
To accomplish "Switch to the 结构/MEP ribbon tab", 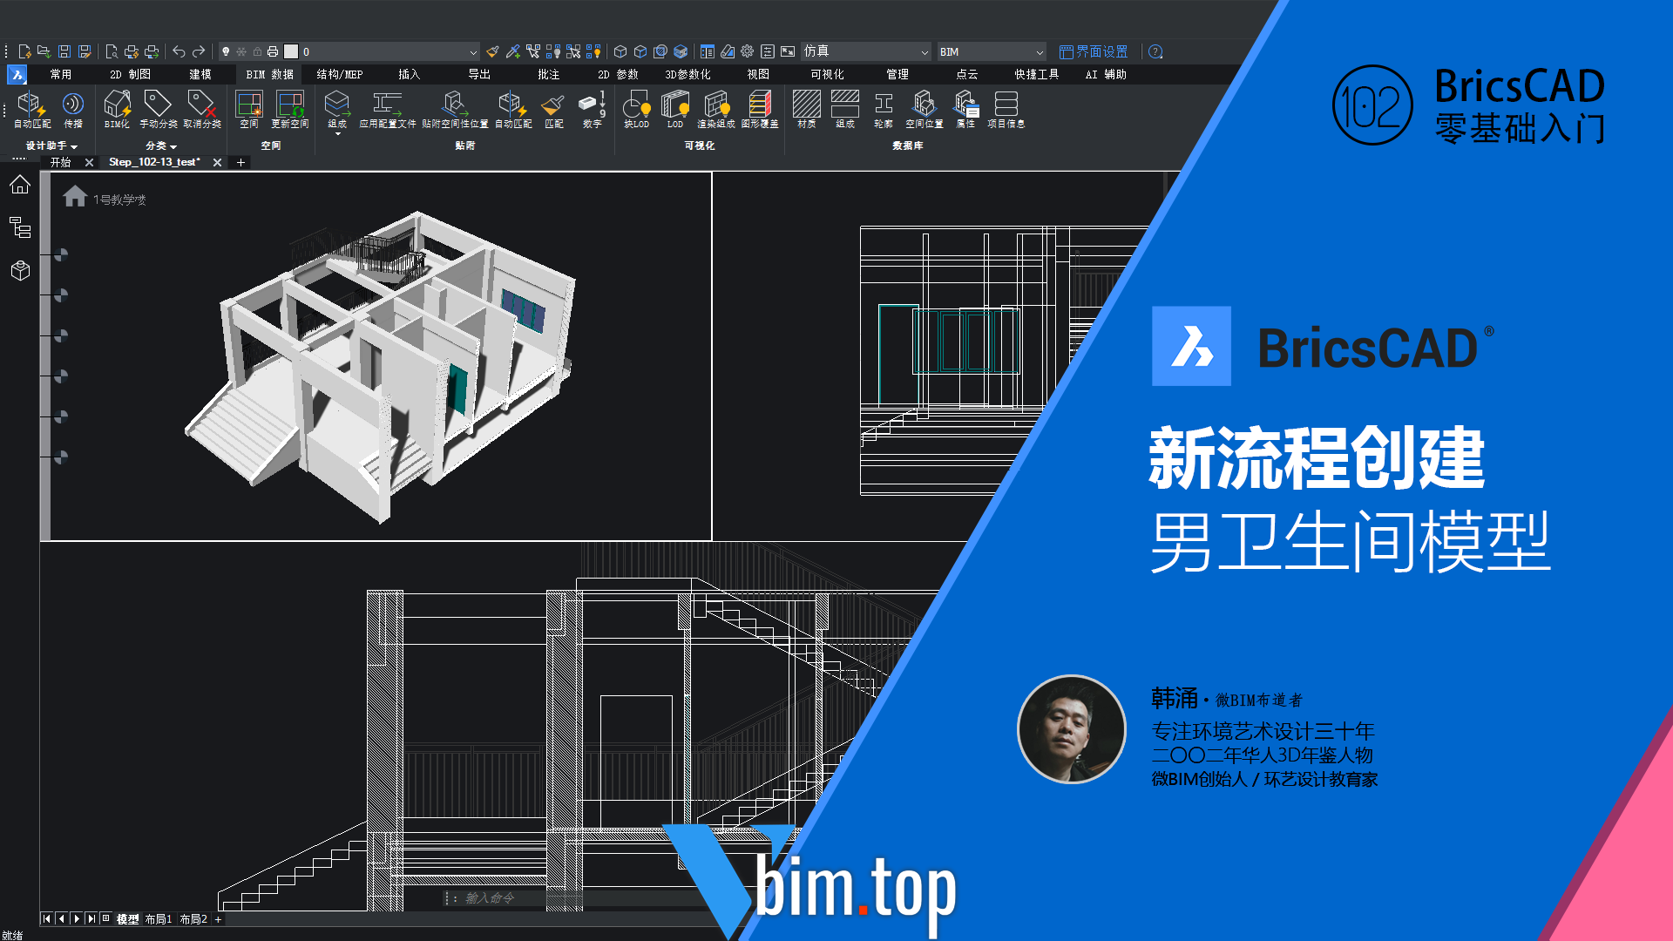I will [339, 74].
